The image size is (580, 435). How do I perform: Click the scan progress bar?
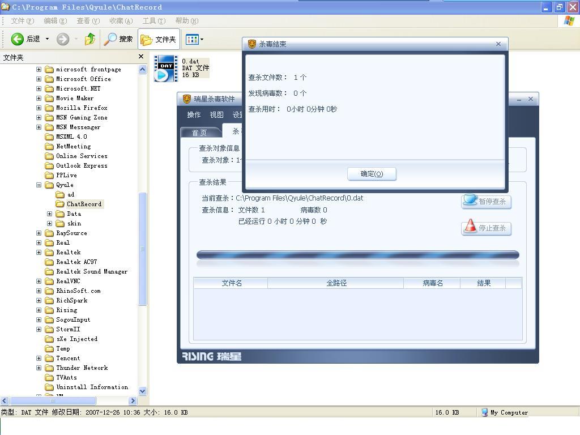click(x=358, y=255)
